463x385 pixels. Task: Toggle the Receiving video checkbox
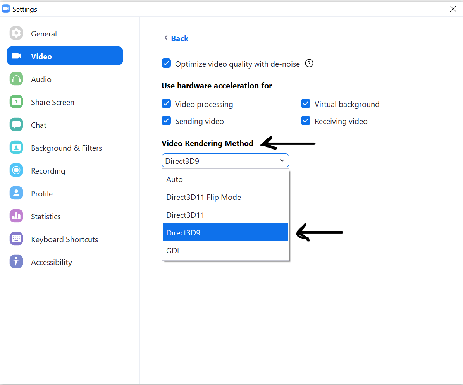pyautogui.click(x=306, y=121)
